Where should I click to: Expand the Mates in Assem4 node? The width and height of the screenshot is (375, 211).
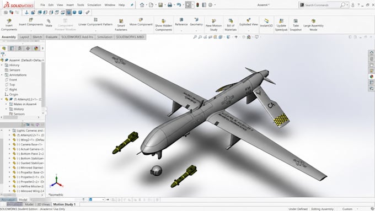pos(6,104)
